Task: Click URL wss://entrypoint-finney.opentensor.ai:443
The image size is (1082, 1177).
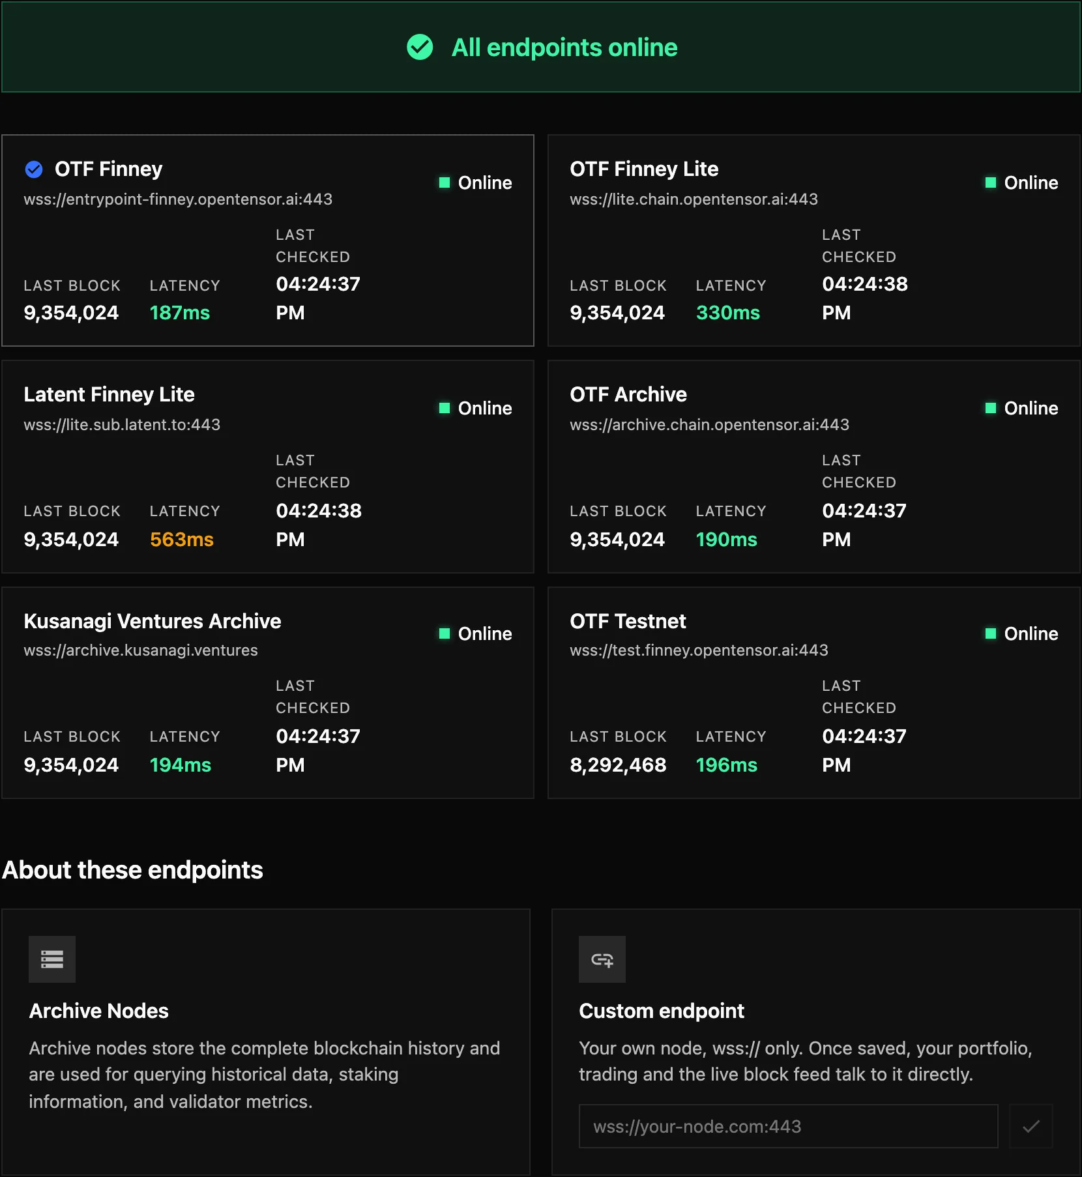Action: point(178,199)
